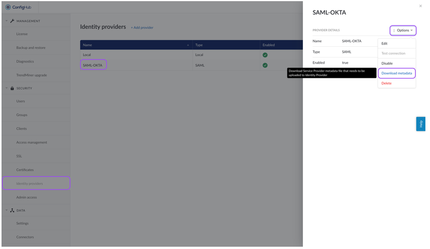Screen dimensions: 430x249
Task: Click the Add provider link
Action: 142,27
